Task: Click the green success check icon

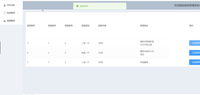Action: (77, 6)
